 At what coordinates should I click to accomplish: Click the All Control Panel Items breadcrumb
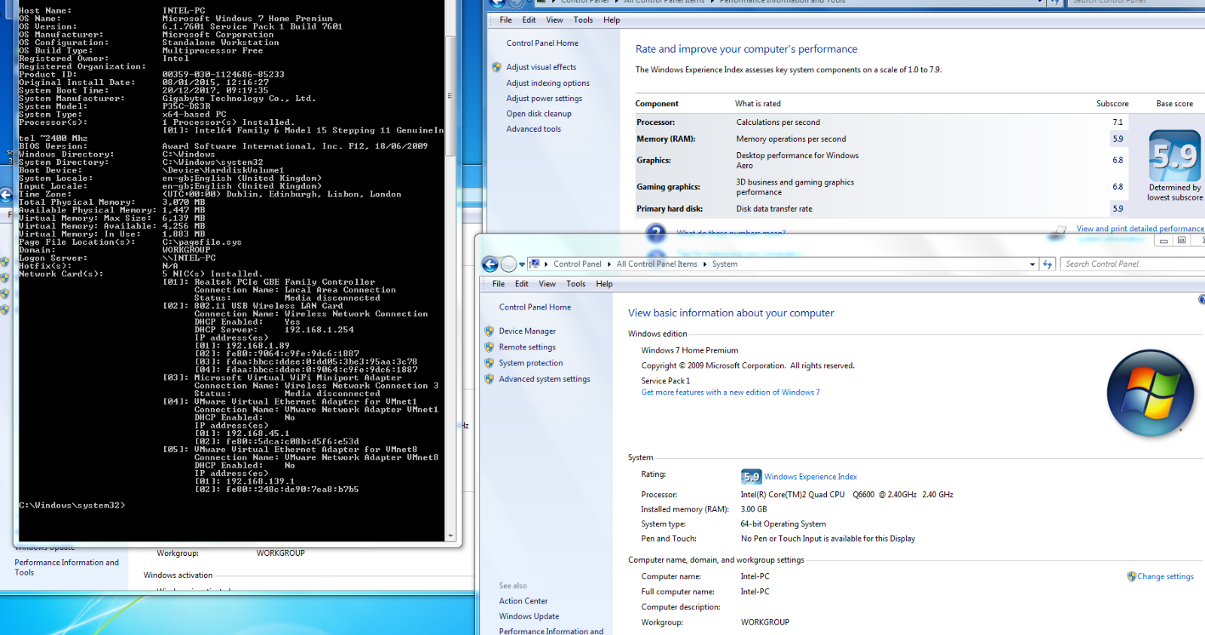click(x=657, y=264)
